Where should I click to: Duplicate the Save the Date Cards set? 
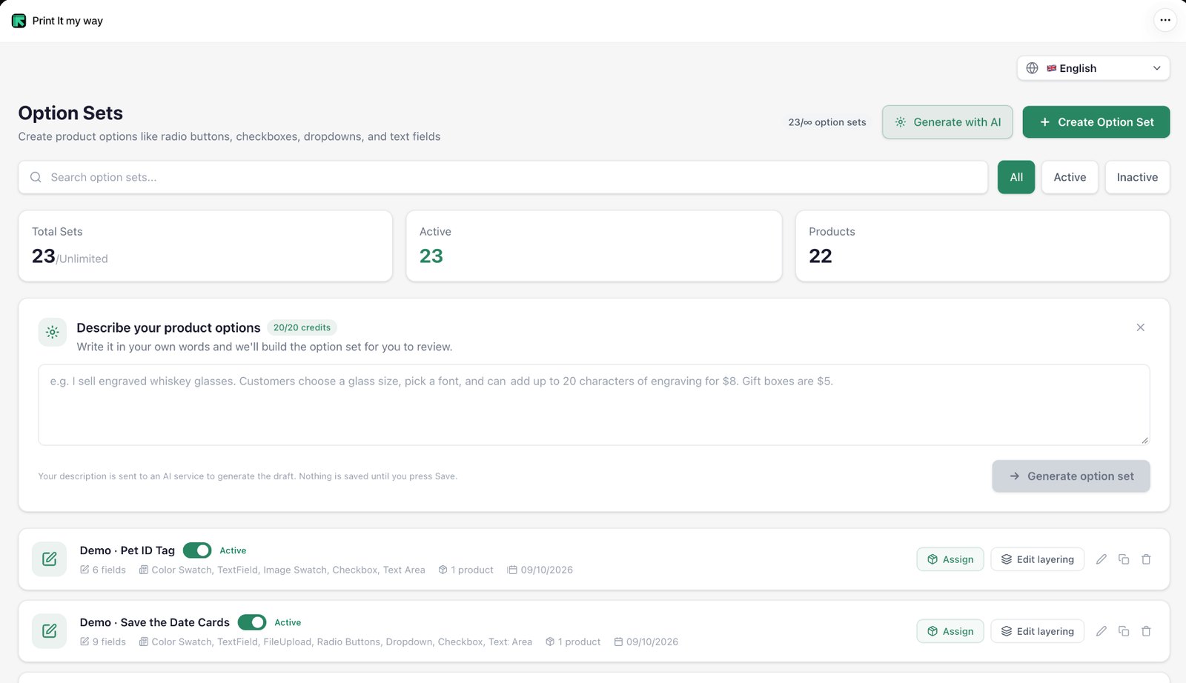pos(1124,631)
